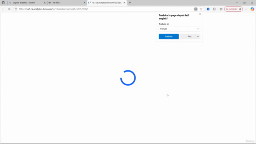Image resolution: width=256 pixels, height=144 pixels.
Task: Expand the Plus dropdown arrow
Action: (198, 36)
